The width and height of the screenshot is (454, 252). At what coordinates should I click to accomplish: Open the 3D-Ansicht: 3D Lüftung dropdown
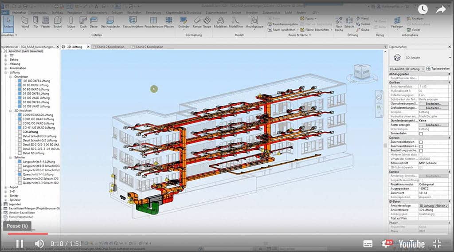[407, 69]
